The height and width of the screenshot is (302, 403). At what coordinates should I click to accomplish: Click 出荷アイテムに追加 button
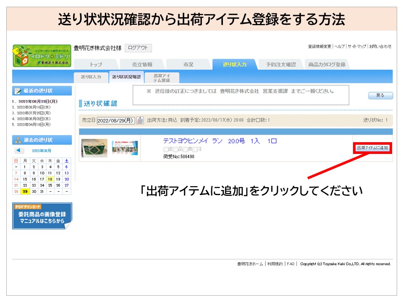(x=372, y=148)
